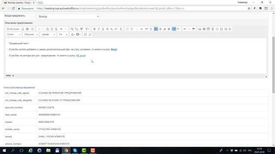Open Internet Explorer from taskbar

tap(31, 150)
